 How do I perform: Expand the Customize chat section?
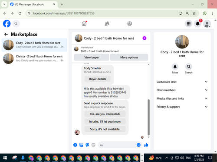[x=182, y=82]
